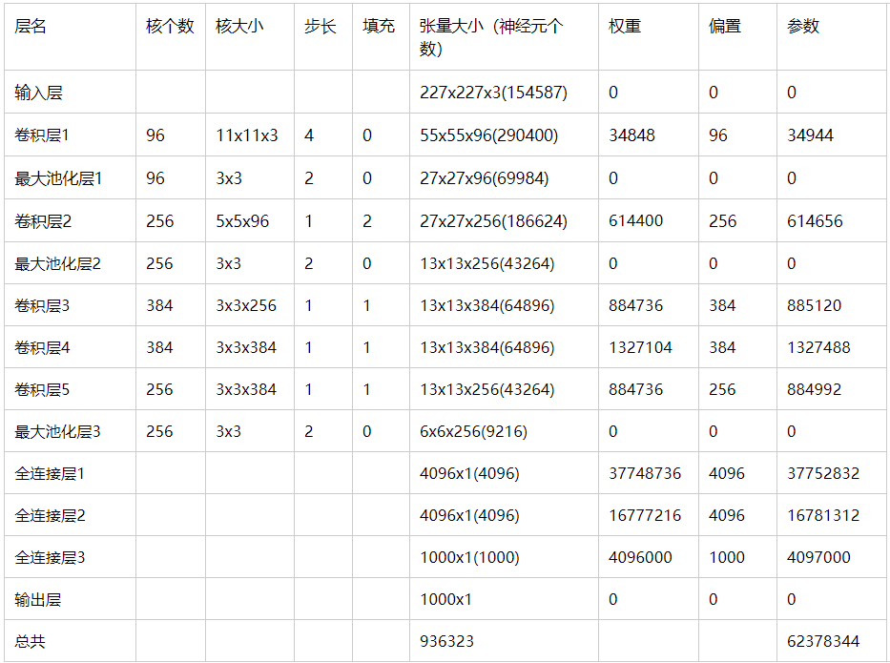This screenshot has width=890, height=663.
Task: Click the 权重 column header
Action: 625,26
